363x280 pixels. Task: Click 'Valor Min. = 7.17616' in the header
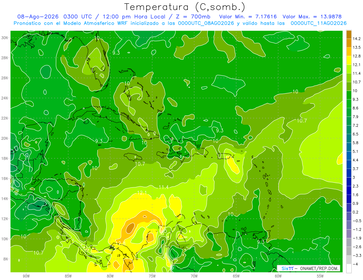click(x=249, y=17)
